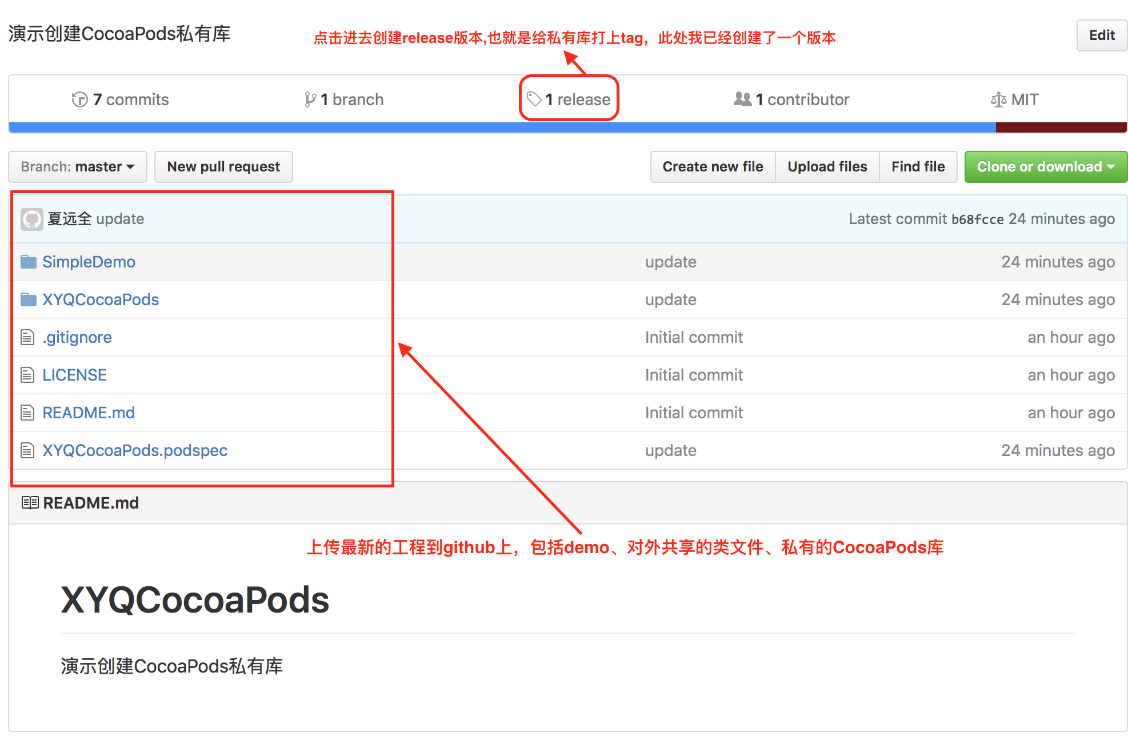1128x736 pixels.
Task: Click '24 minutes ago' timestamp for SimpleDemo
Action: click(1058, 262)
